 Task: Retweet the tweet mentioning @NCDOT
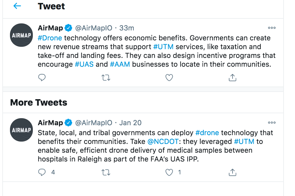(x=106, y=172)
